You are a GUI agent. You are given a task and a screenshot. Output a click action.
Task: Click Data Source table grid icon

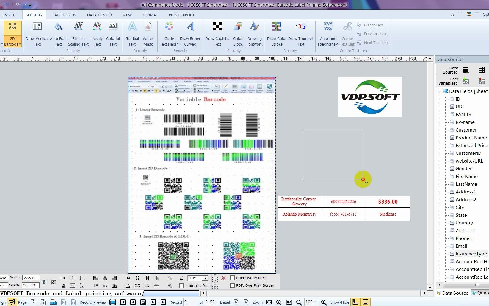(x=482, y=70)
